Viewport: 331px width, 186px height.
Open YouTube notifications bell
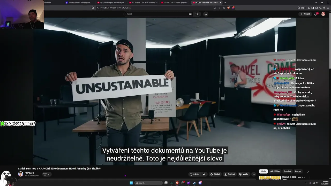coord(316,14)
